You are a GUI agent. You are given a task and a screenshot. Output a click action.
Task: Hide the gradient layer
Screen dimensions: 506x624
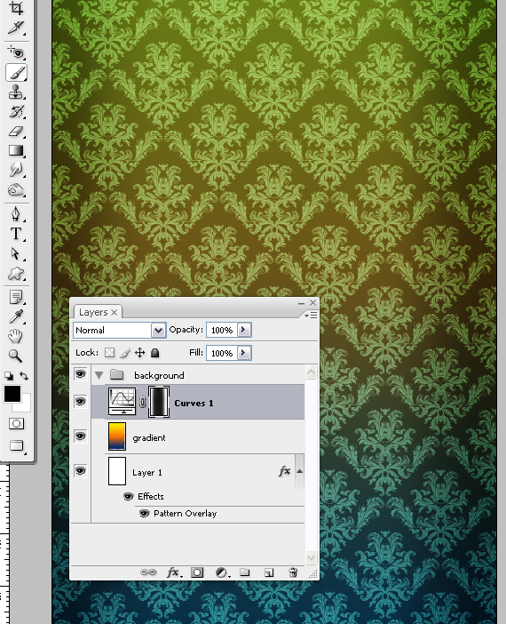(x=80, y=436)
